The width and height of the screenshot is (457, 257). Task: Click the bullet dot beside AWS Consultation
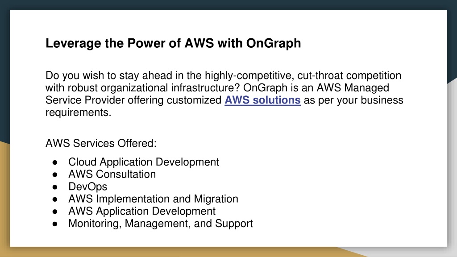click(x=55, y=175)
